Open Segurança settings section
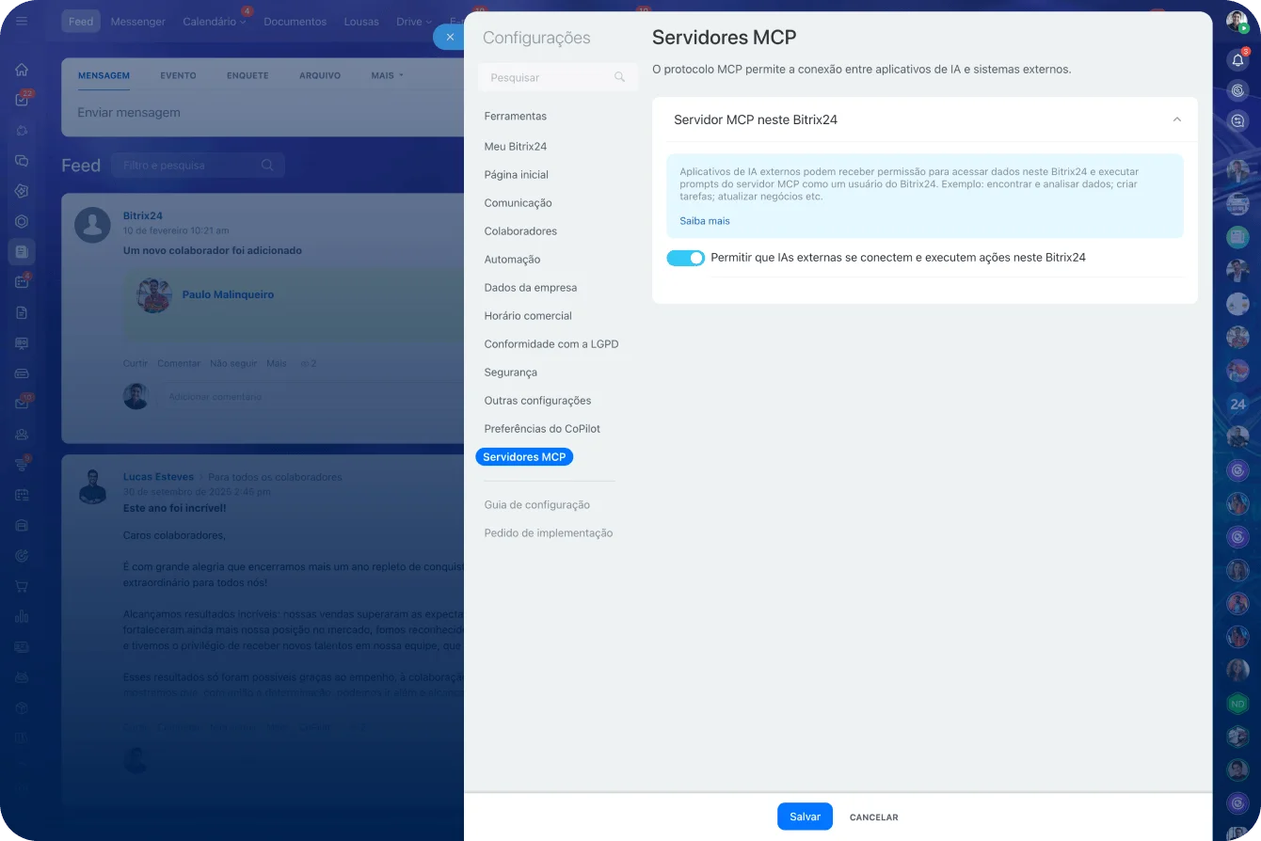Screen dimensions: 1261x841 click(510, 373)
